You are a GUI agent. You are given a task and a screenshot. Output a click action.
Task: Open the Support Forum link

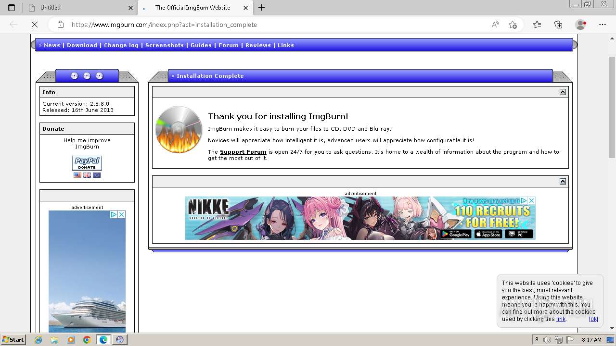243,152
